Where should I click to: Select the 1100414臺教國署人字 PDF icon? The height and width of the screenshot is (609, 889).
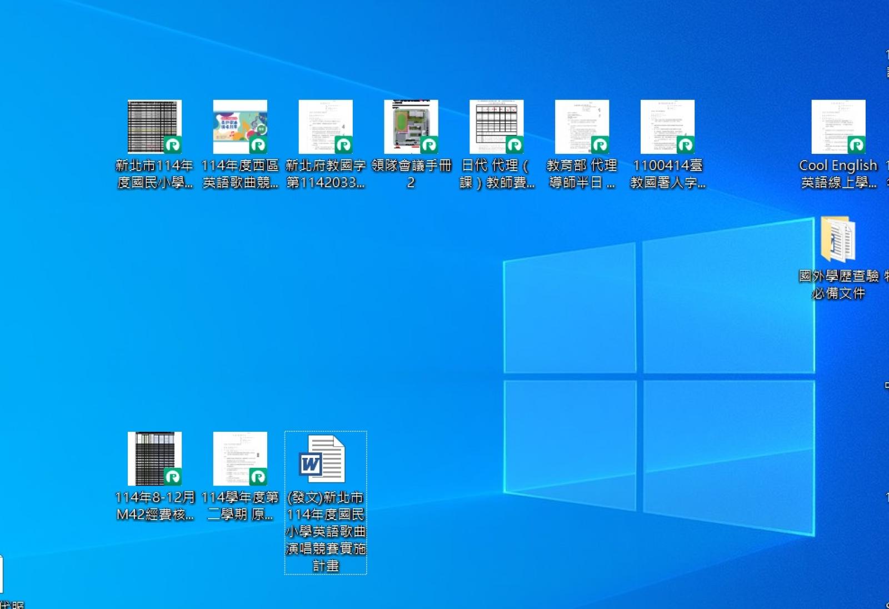point(667,127)
